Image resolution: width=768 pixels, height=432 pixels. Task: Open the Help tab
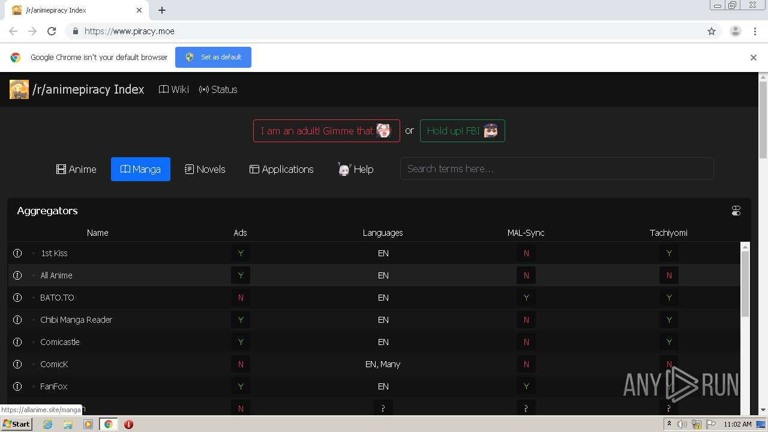356,169
